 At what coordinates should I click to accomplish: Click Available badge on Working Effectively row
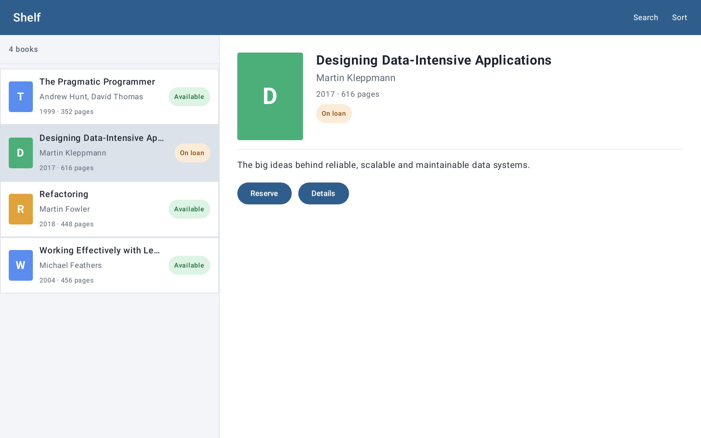point(189,265)
